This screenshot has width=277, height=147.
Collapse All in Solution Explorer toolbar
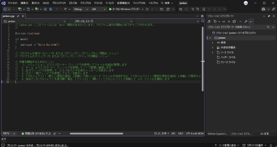229,22
